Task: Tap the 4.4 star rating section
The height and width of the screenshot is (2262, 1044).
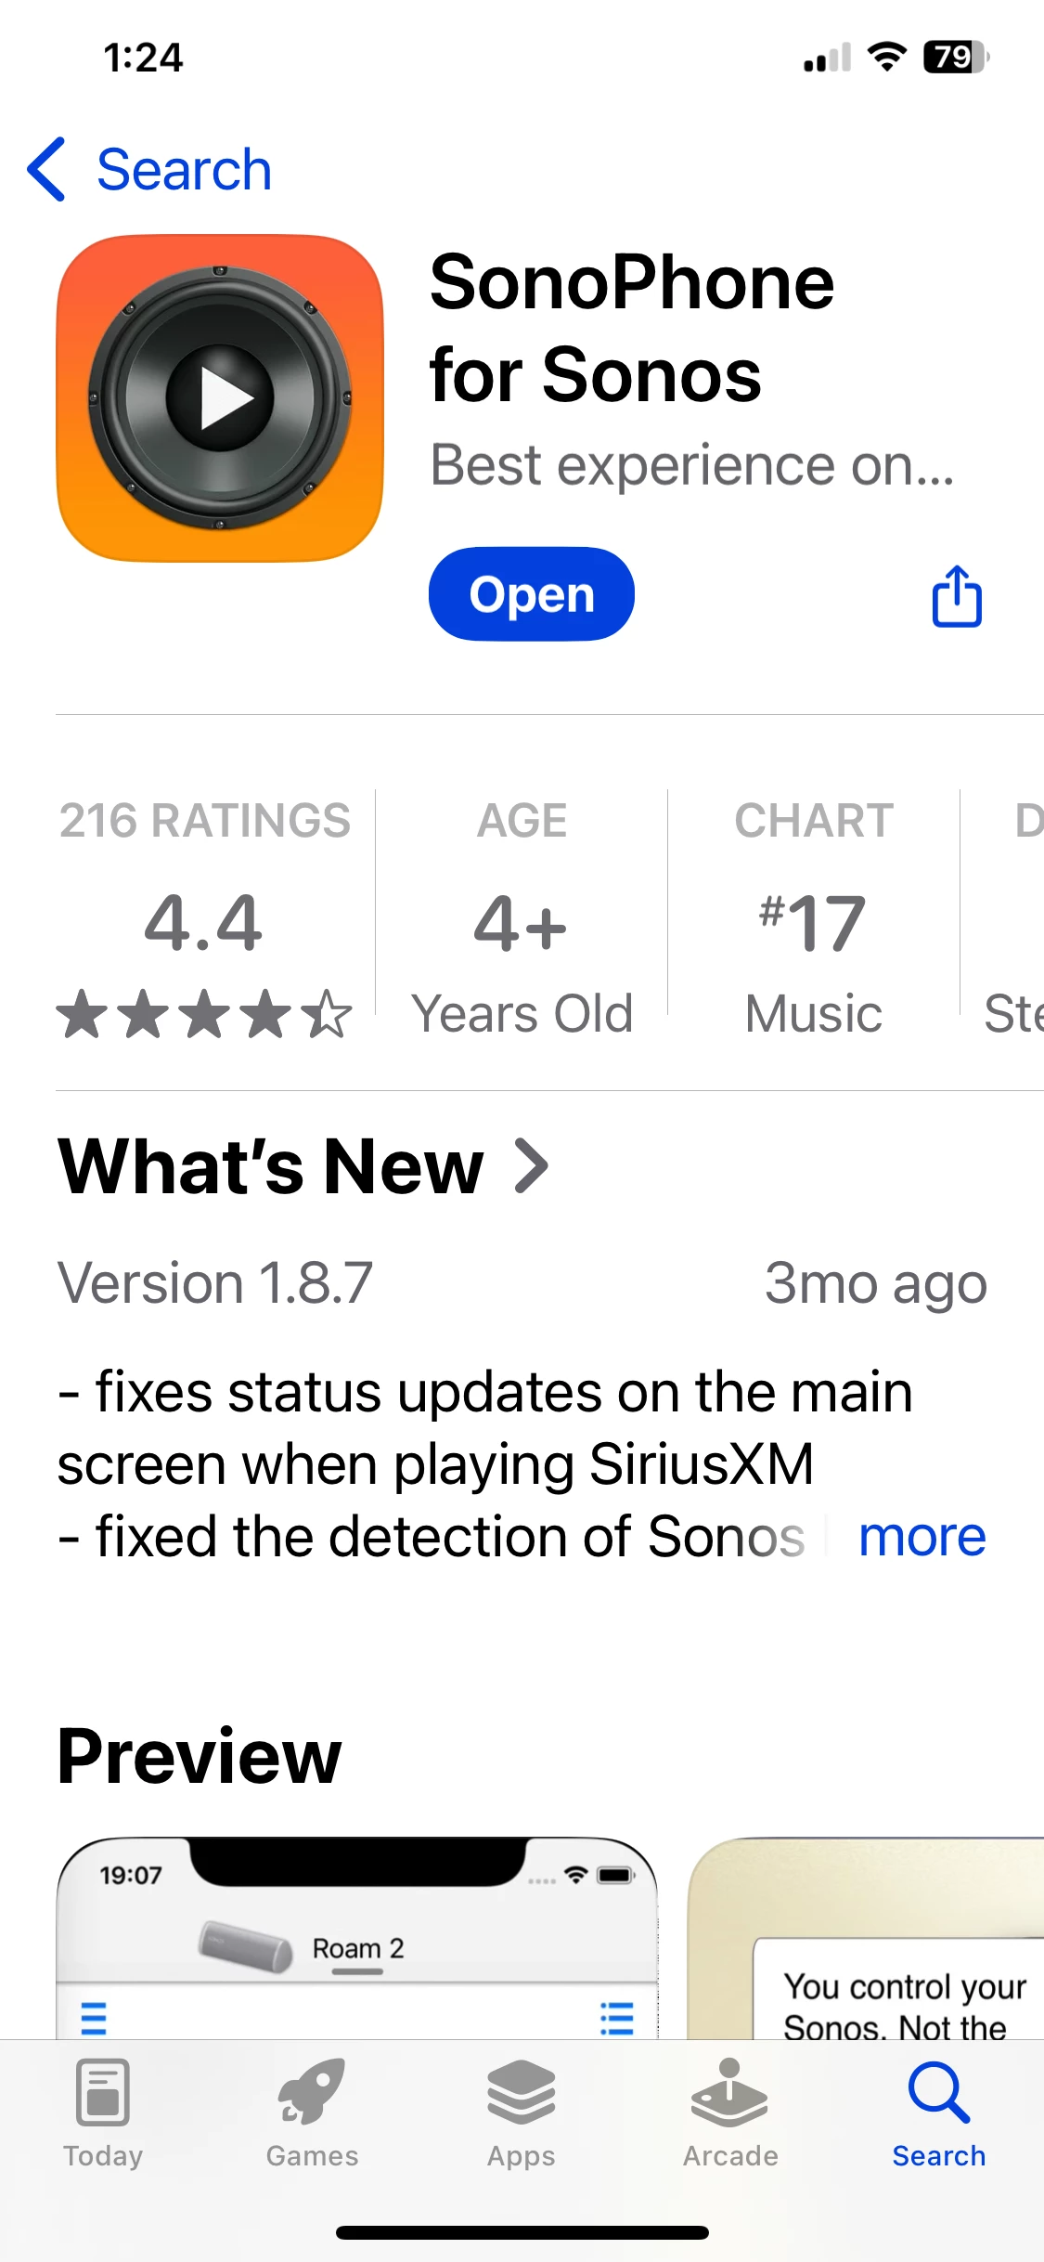Action: coord(204,917)
